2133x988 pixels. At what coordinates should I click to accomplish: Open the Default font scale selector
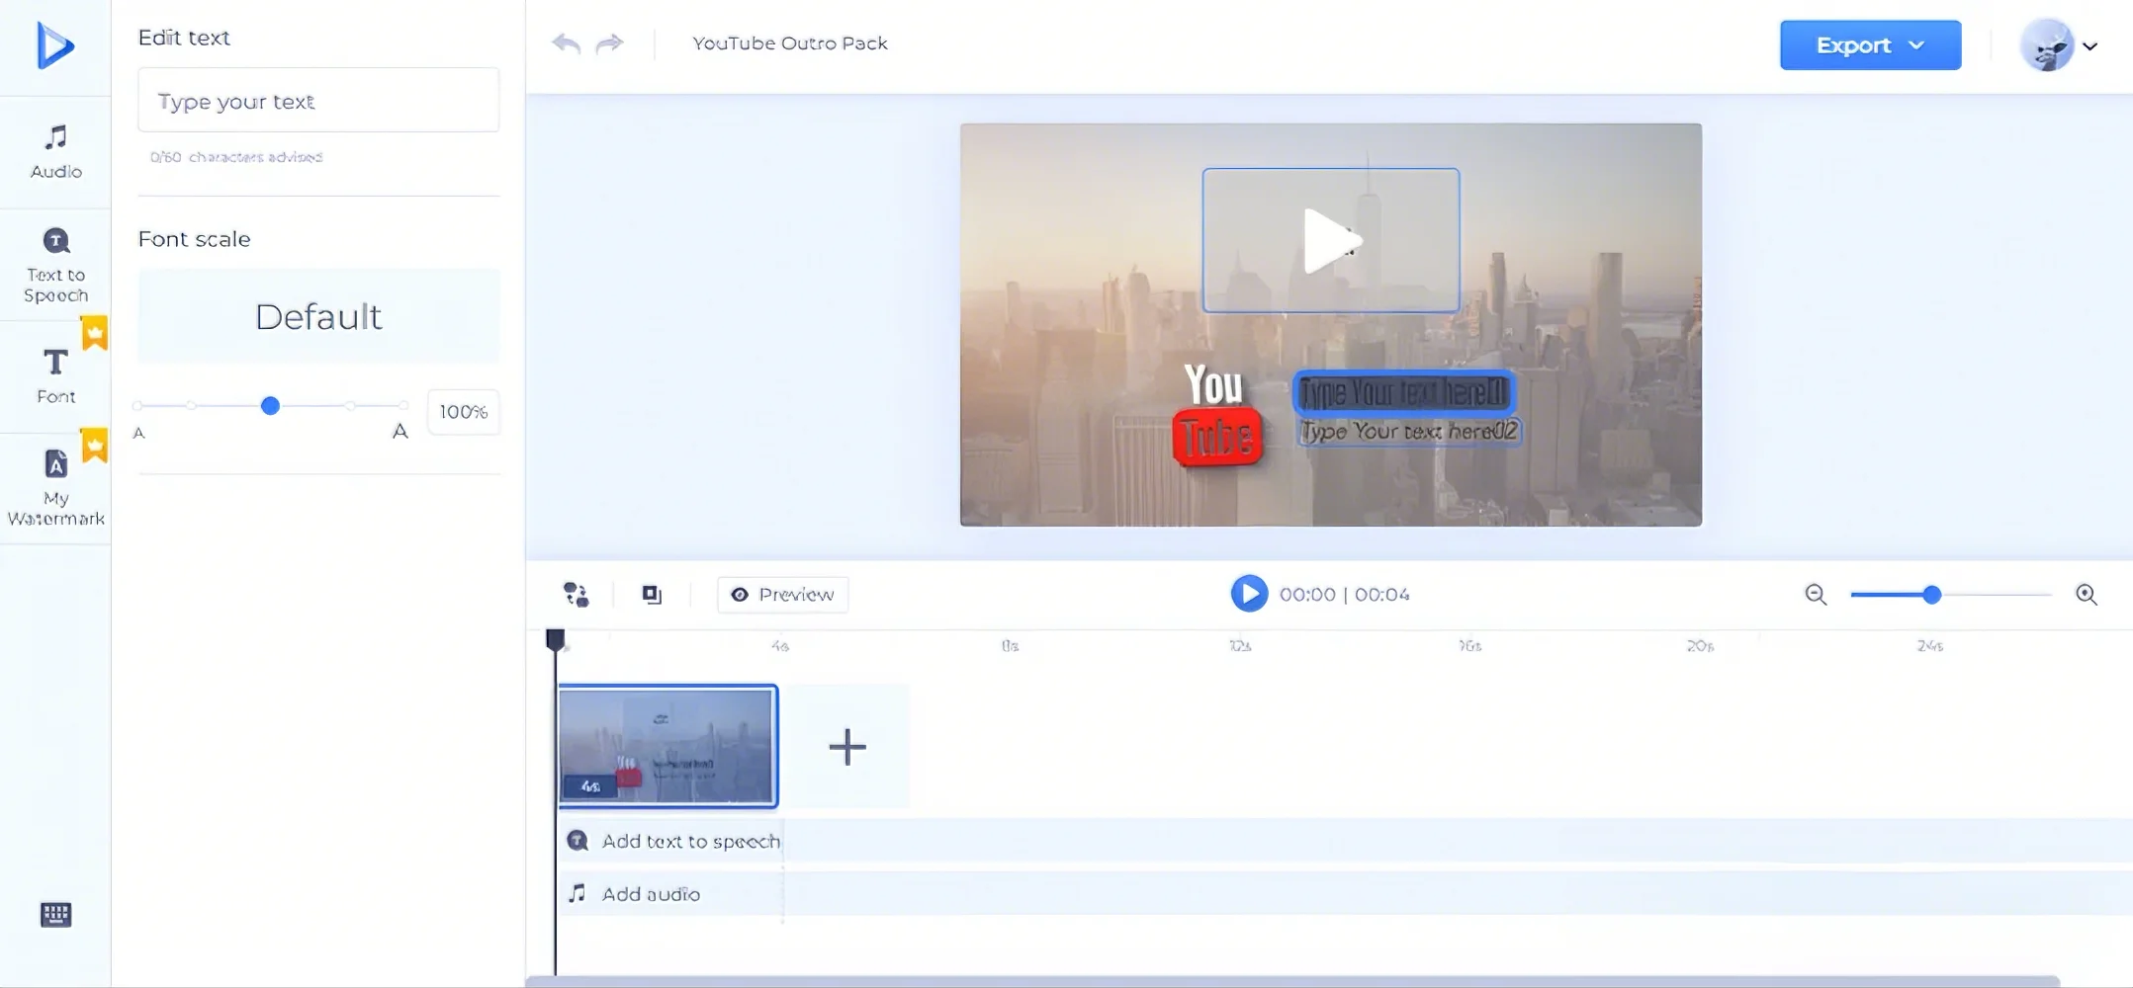coord(317,316)
